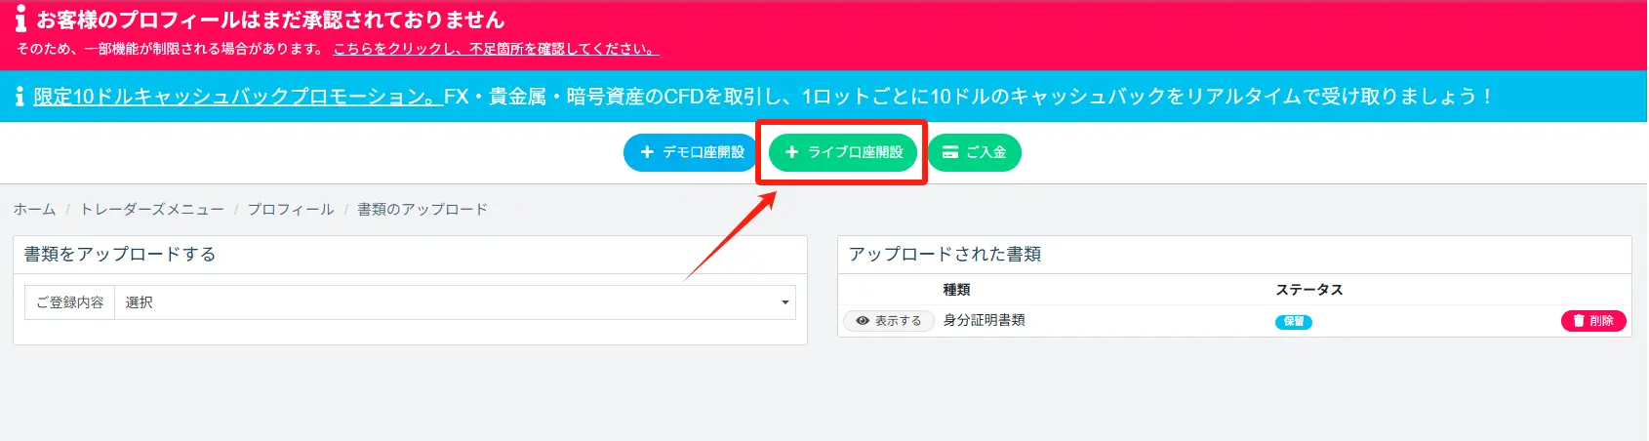Viewport: 1649px width, 441px height.
Task: Open the 限定10ドルキャッシュバックプロモーション link
Action: pos(237,97)
